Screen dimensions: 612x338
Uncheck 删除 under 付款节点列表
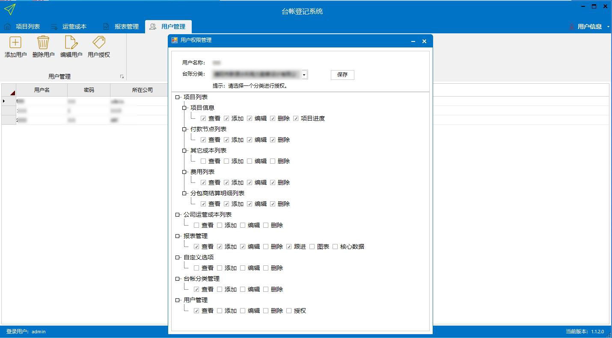click(273, 140)
